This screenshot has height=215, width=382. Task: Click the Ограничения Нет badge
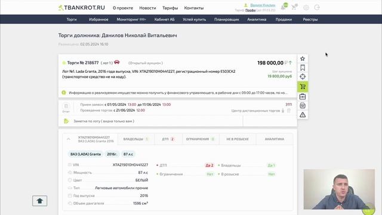[210, 174]
